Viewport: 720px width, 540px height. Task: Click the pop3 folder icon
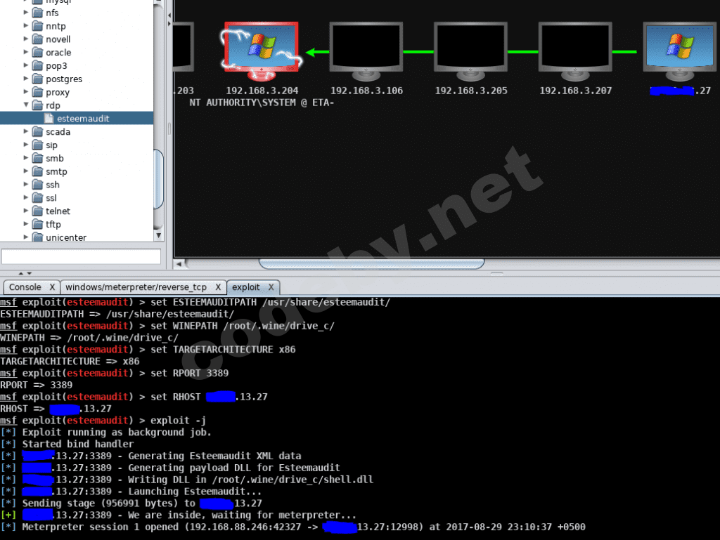[x=38, y=65]
